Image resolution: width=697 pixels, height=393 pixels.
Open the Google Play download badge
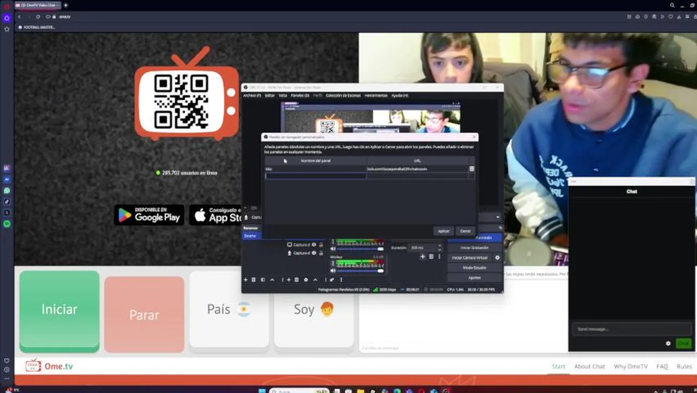tap(149, 215)
